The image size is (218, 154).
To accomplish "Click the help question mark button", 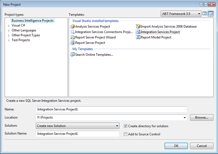I will coord(203,4).
